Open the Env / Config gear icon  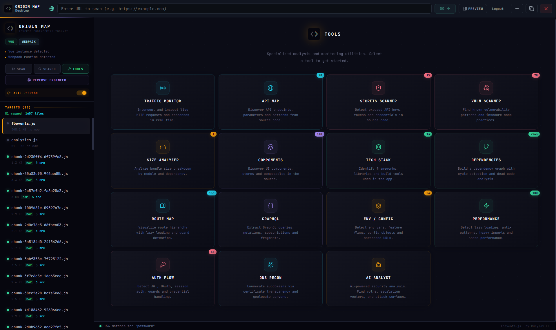pos(378,206)
